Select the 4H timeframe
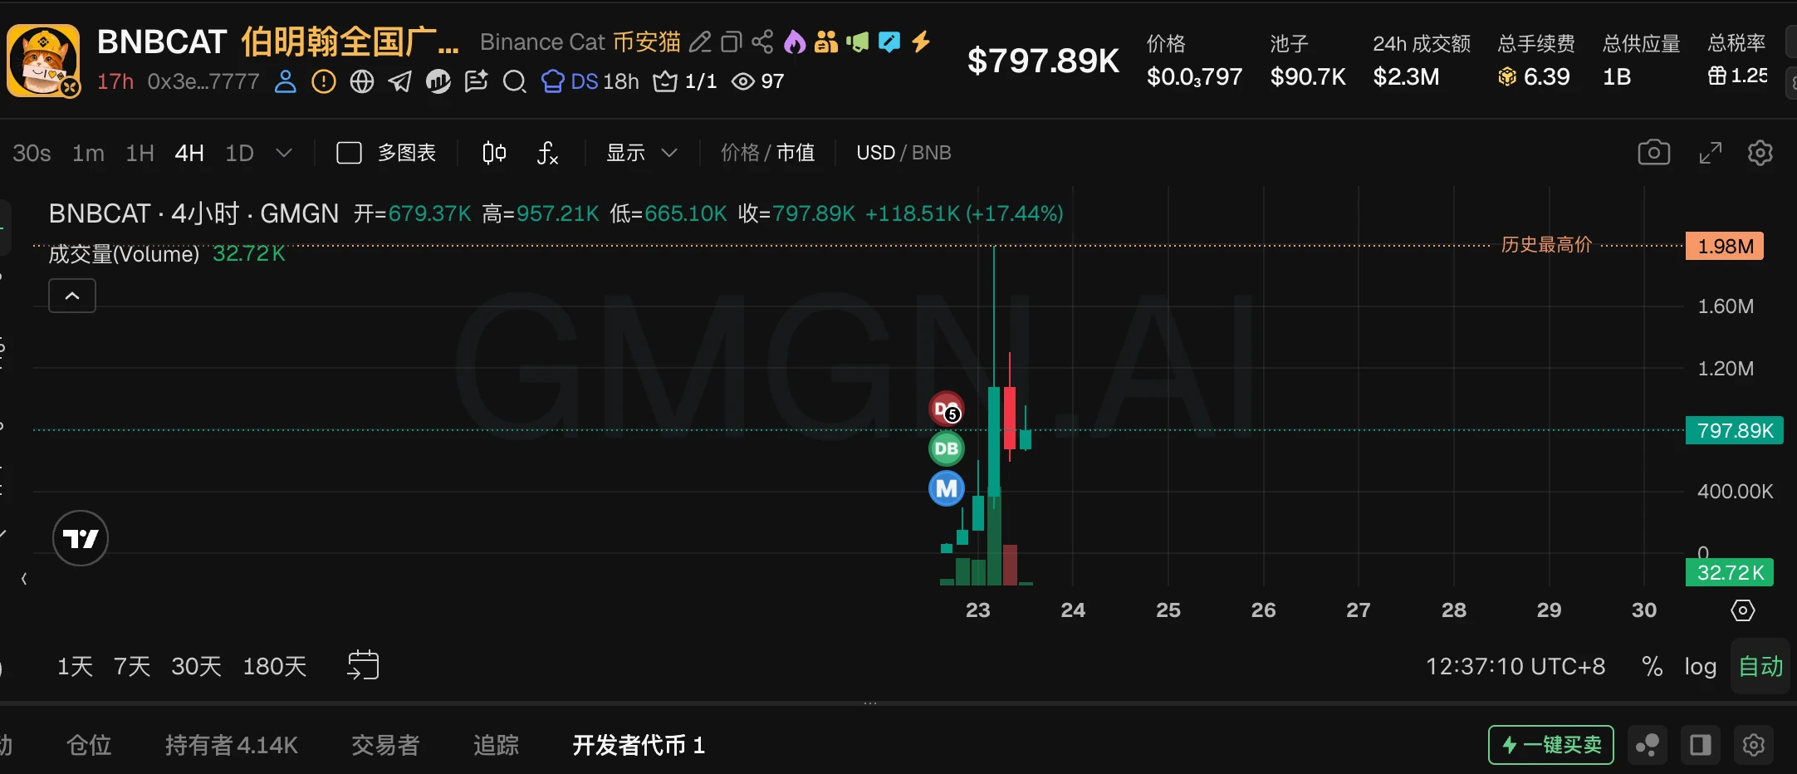Image resolution: width=1797 pixels, height=774 pixels. click(x=189, y=153)
